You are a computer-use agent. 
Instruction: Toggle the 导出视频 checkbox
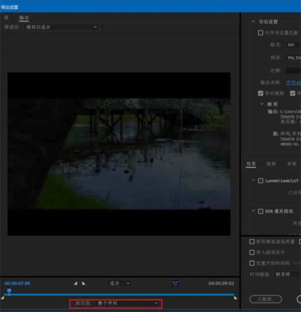[x=260, y=93]
